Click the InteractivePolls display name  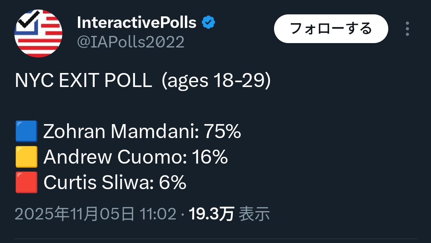click(137, 23)
